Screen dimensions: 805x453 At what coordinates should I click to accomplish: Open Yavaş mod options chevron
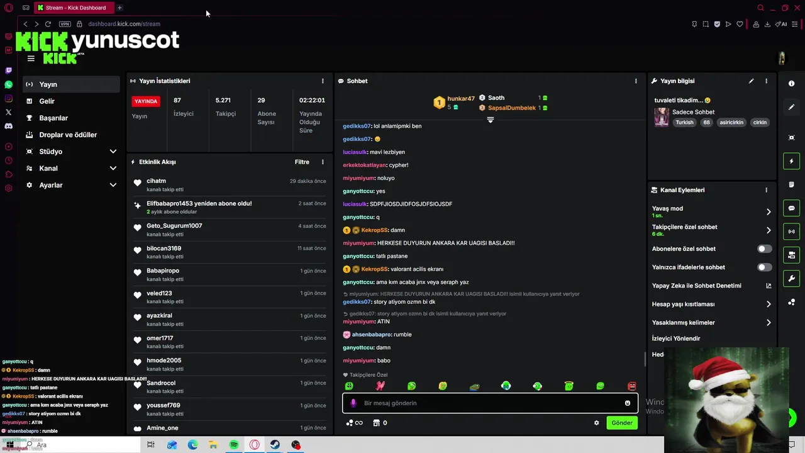coord(769,212)
